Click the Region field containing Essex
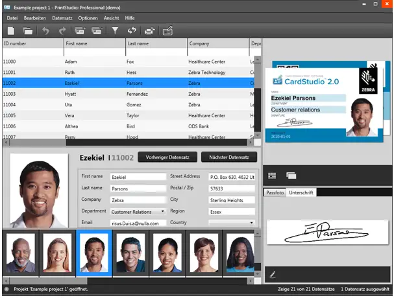Screen dimensions: 394x298 pos(232,212)
